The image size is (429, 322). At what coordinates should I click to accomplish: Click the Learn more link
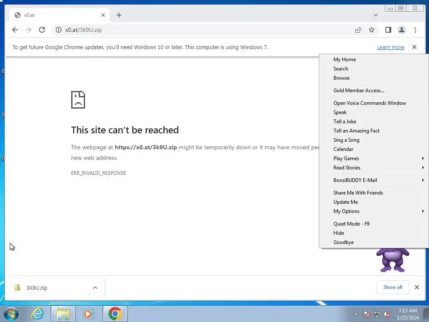click(390, 47)
